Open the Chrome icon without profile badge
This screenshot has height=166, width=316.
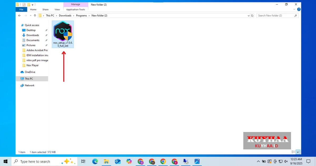(x=163, y=161)
